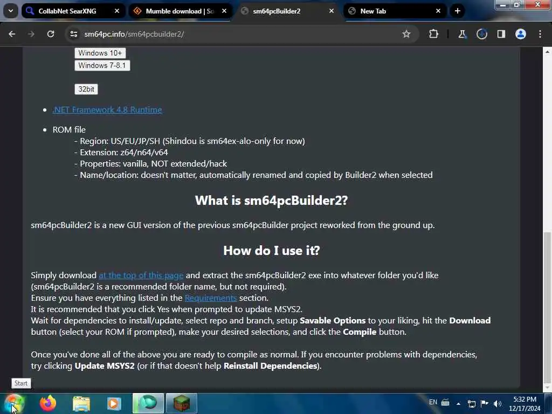The height and width of the screenshot is (414, 552).
Task: Open the Windows Start button
Action: [13, 403]
